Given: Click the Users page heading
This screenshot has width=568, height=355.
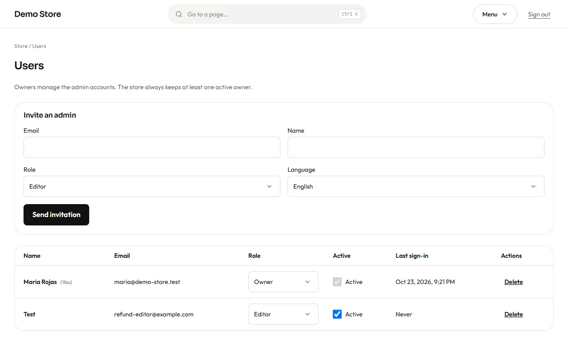Looking at the screenshot, I should (29, 66).
